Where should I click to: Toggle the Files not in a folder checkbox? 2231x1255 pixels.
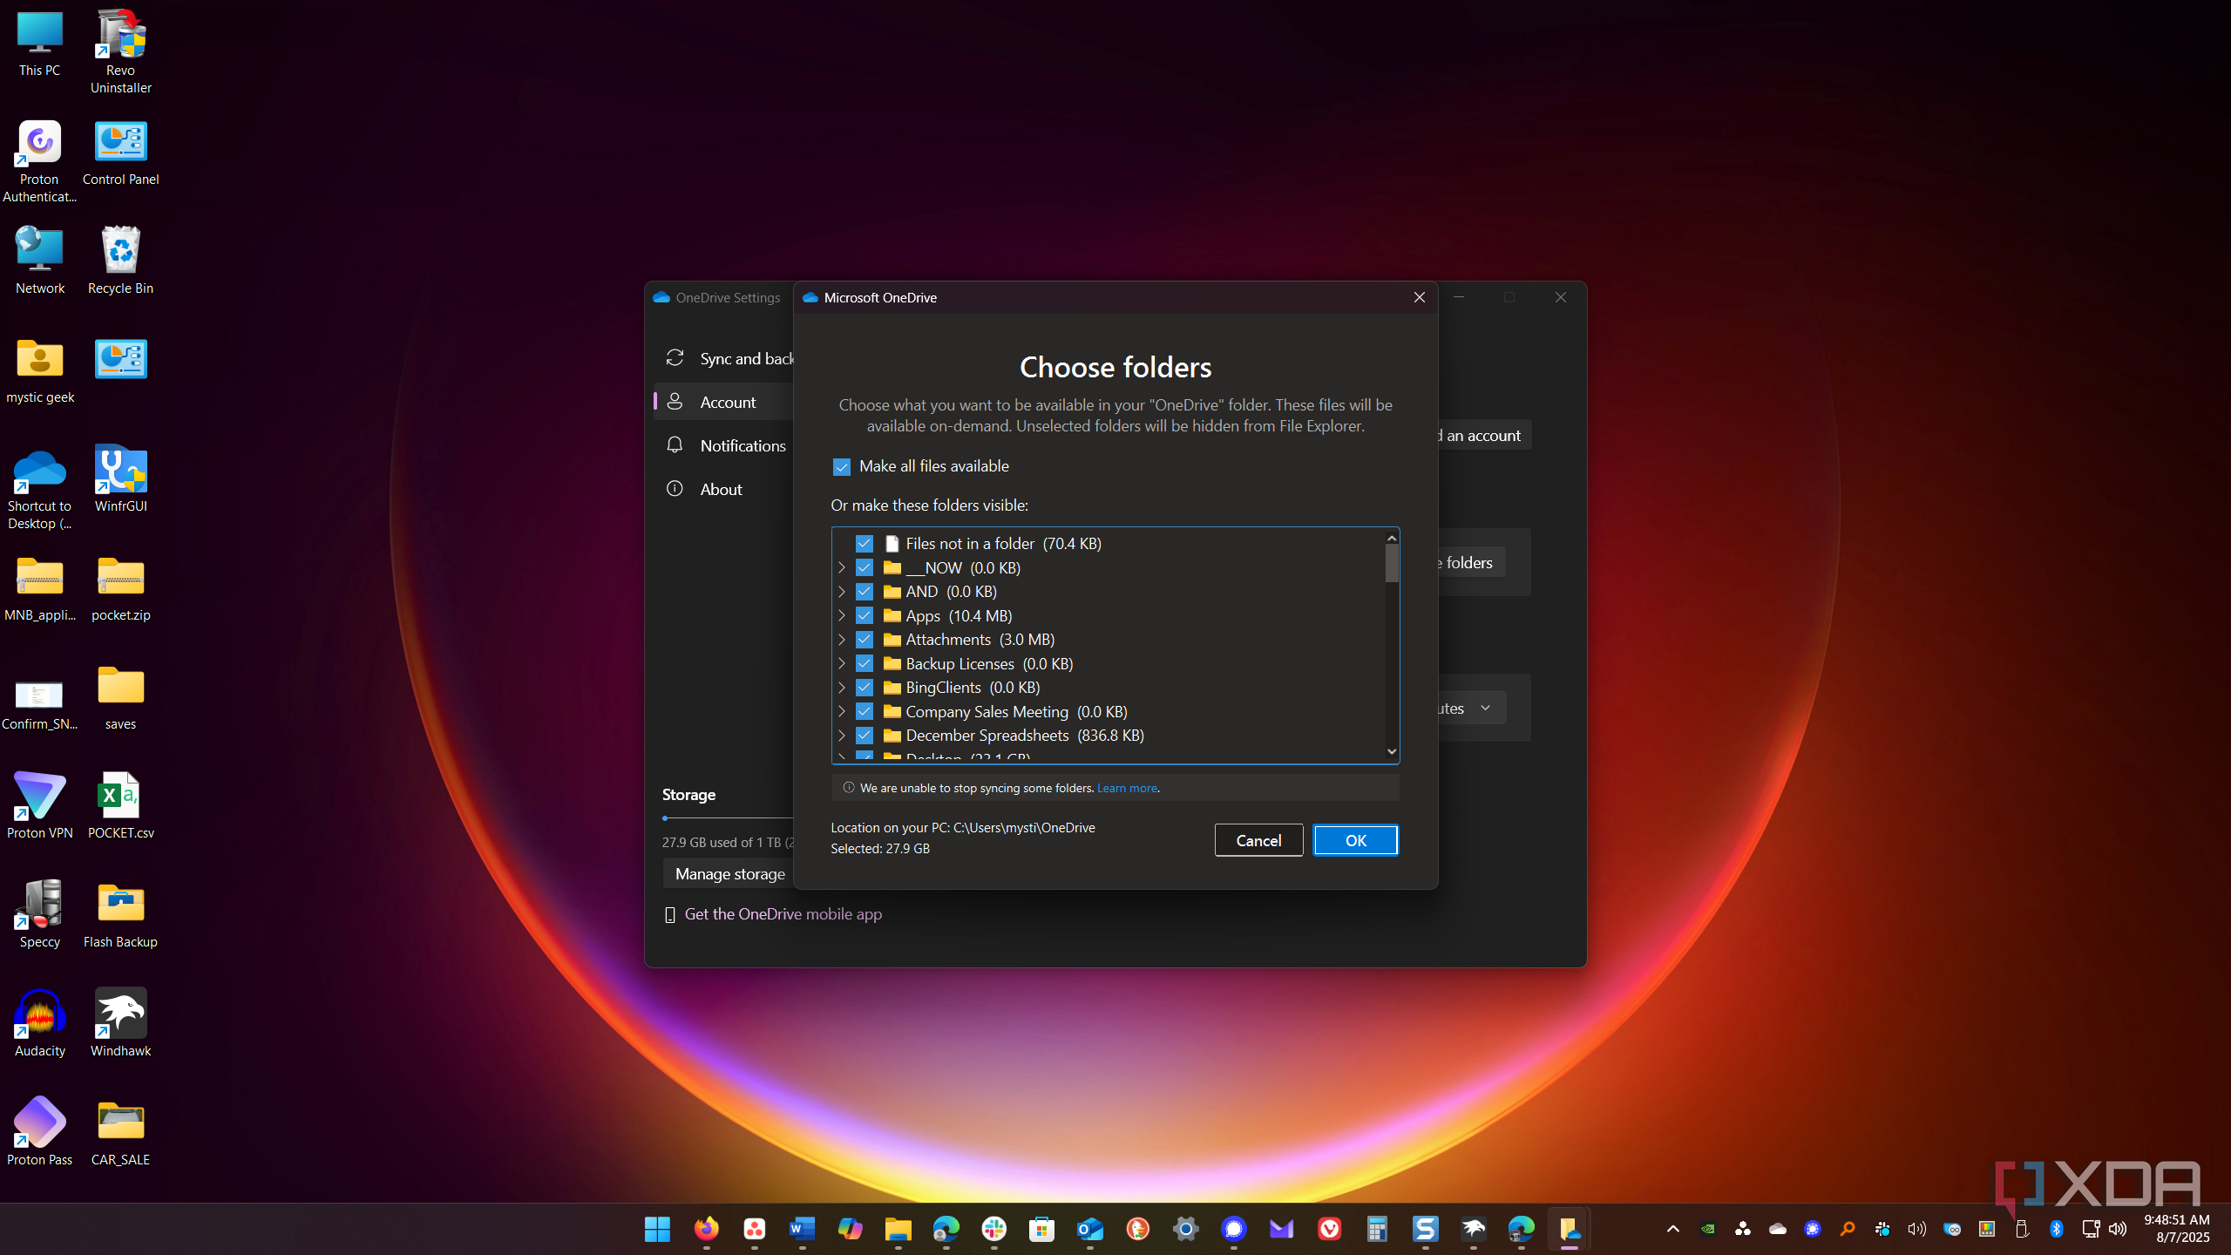point(865,544)
